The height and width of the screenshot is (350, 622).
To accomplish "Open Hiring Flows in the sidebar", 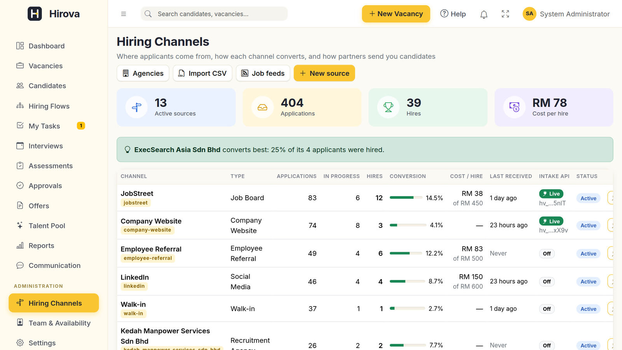I will pyautogui.click(x=54, y=106).
